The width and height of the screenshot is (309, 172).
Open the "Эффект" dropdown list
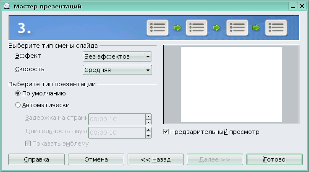(x=147, y=57)
